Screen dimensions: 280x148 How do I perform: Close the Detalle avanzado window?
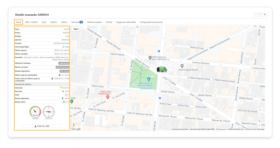coord(265,15)
